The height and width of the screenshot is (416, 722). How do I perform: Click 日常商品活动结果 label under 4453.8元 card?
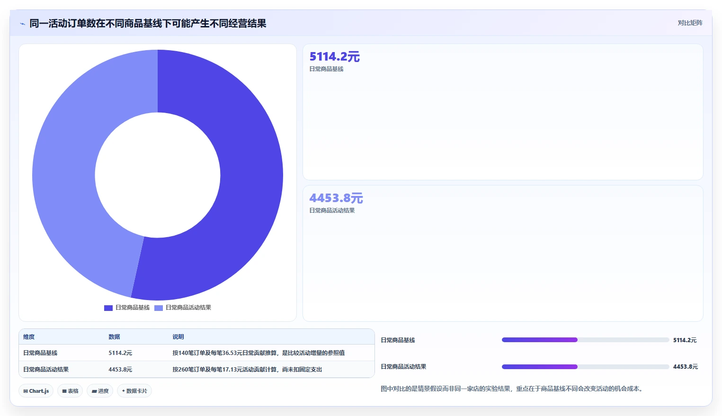pyautogui.click(x=332, y=211)
